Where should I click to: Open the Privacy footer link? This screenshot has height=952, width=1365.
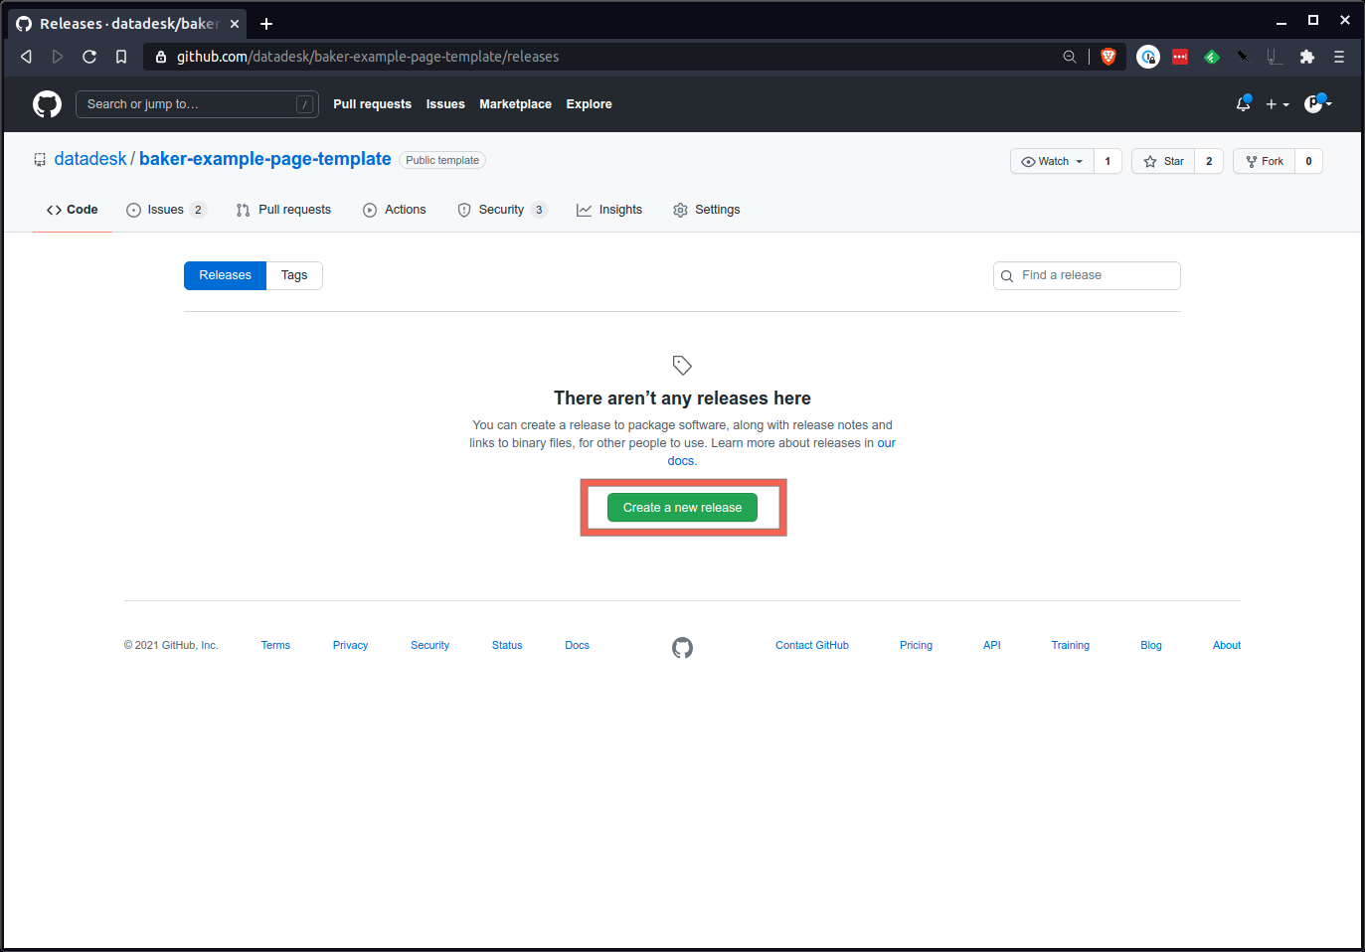pos(350,645)
